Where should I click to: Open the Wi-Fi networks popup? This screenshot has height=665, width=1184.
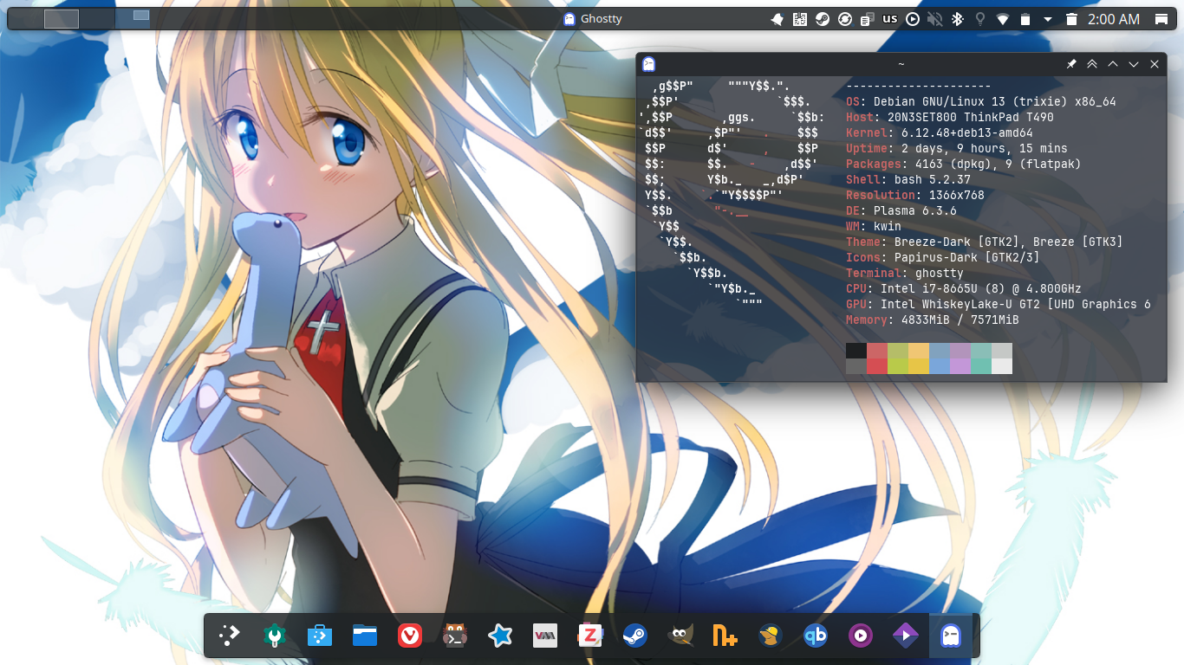point(1003,19)
